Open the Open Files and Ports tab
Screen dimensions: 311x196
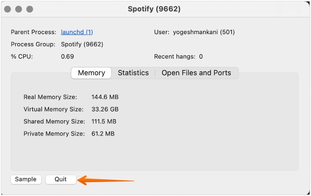coord(196,73)
